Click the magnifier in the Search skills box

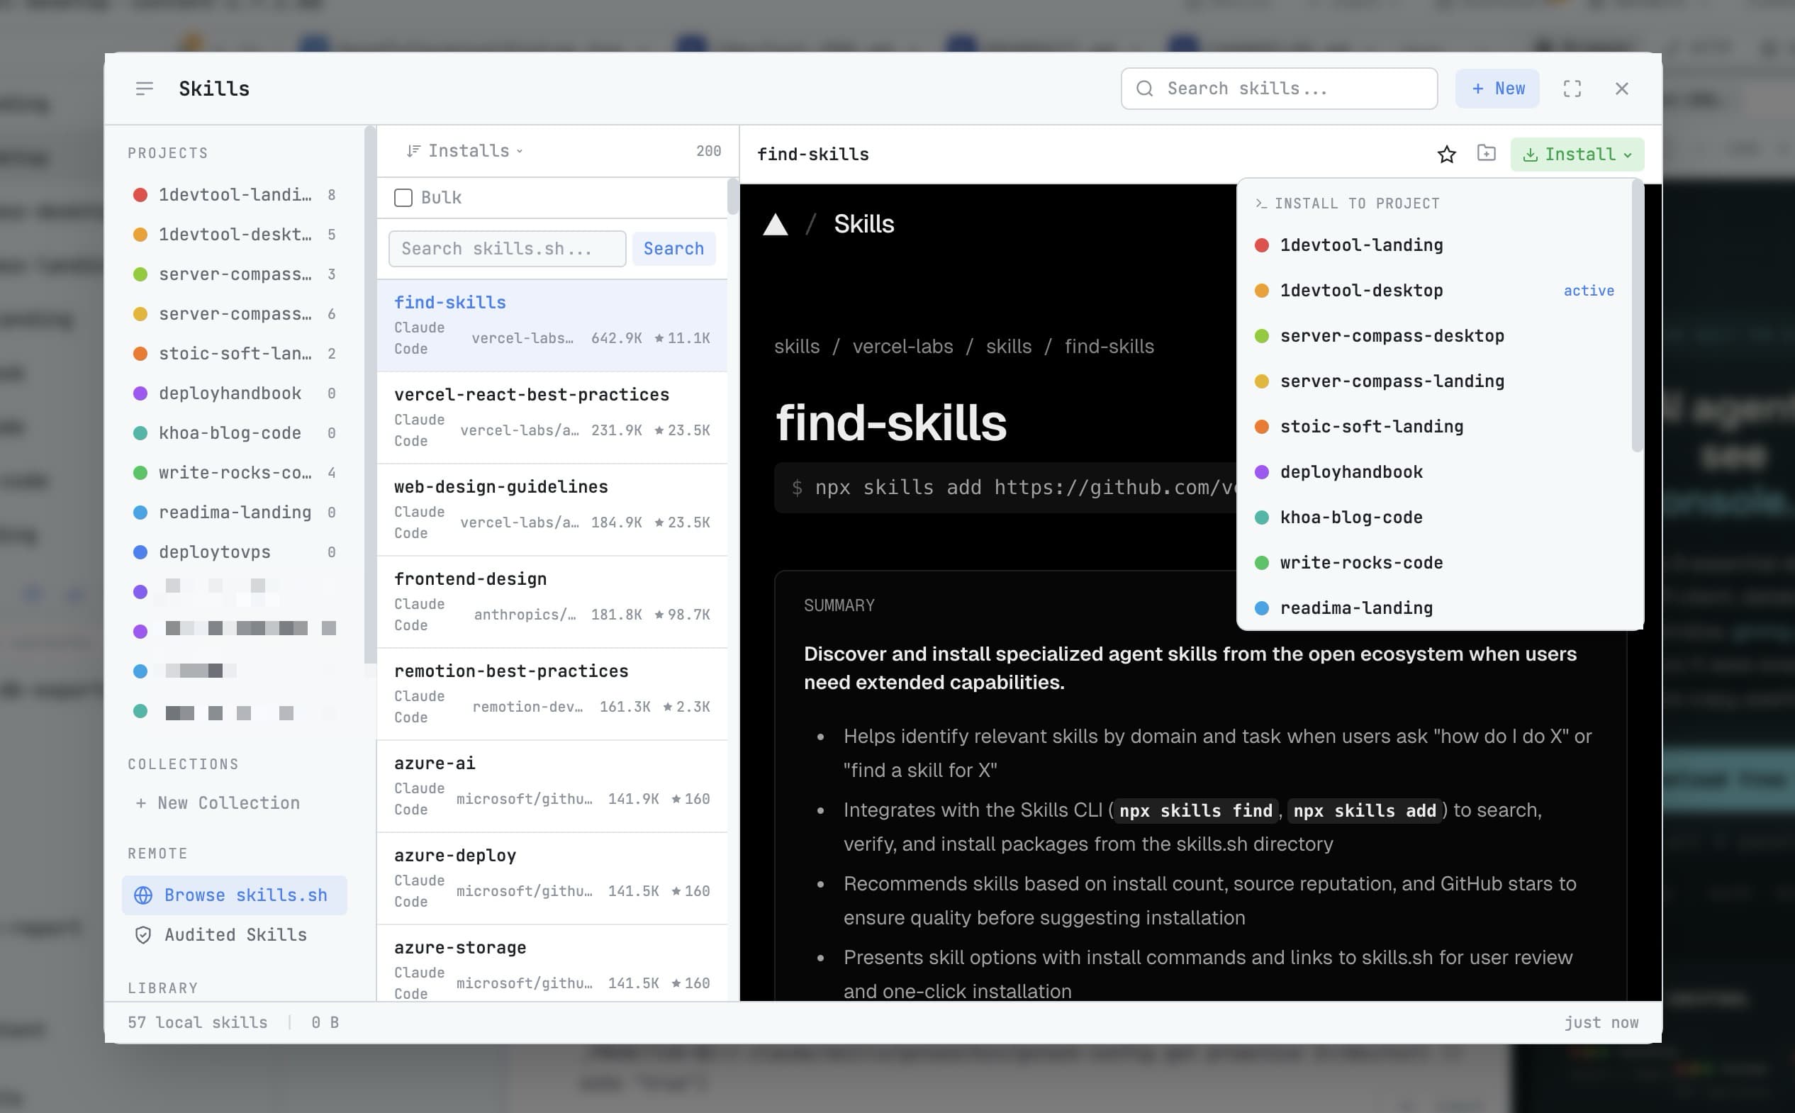pyautogui.click(x=1145, y=89)
